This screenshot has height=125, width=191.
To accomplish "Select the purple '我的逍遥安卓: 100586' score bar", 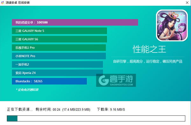I will tap(75, 22).
